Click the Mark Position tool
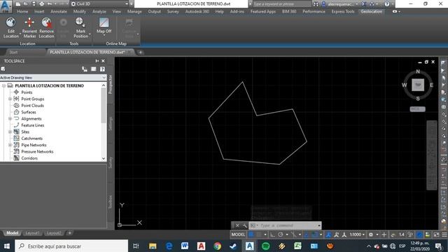 pyautogui.click(x=80, y=28)
